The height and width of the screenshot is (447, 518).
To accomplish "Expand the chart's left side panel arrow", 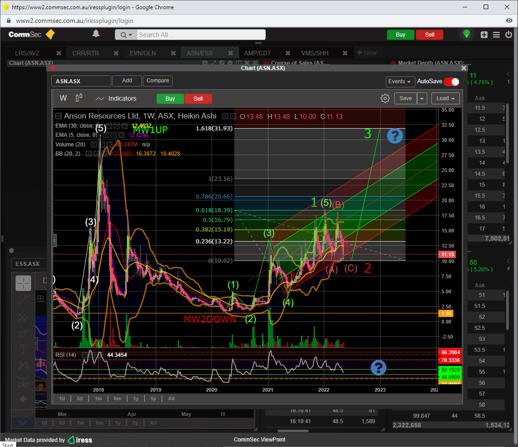I will 54,240.
